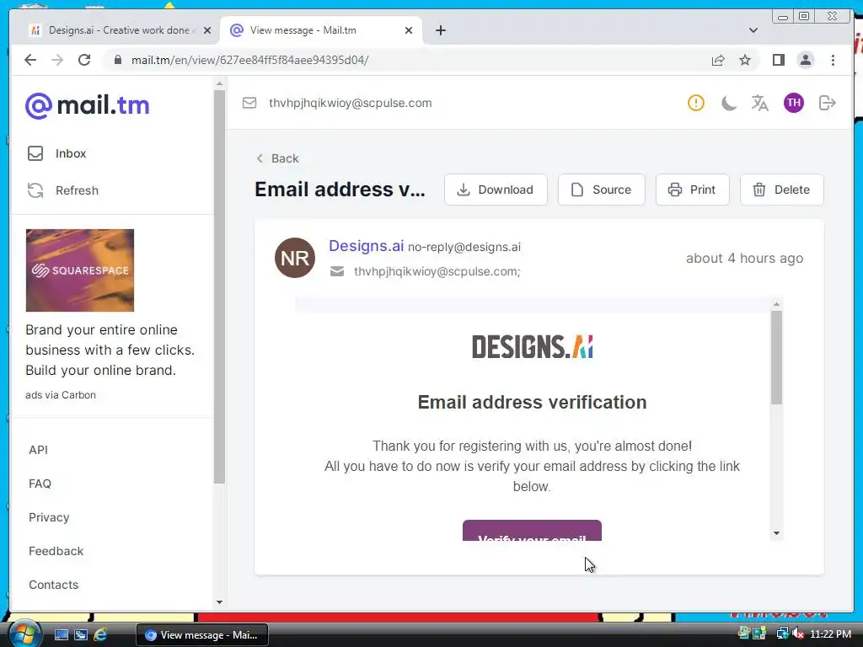Open the Chrome three-dot menu
The image size is (863, 647).
(x=833, y=60)
